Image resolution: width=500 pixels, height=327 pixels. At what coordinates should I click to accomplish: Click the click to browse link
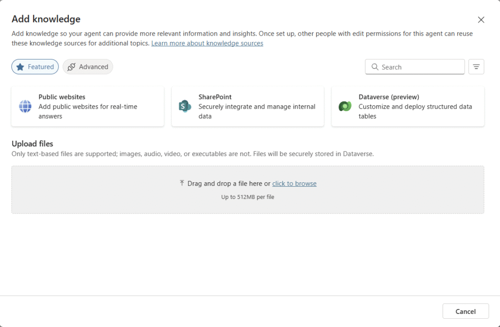point(294,183)
